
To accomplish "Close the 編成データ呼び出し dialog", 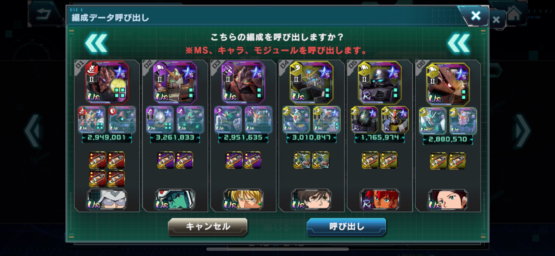I will 476,15.
